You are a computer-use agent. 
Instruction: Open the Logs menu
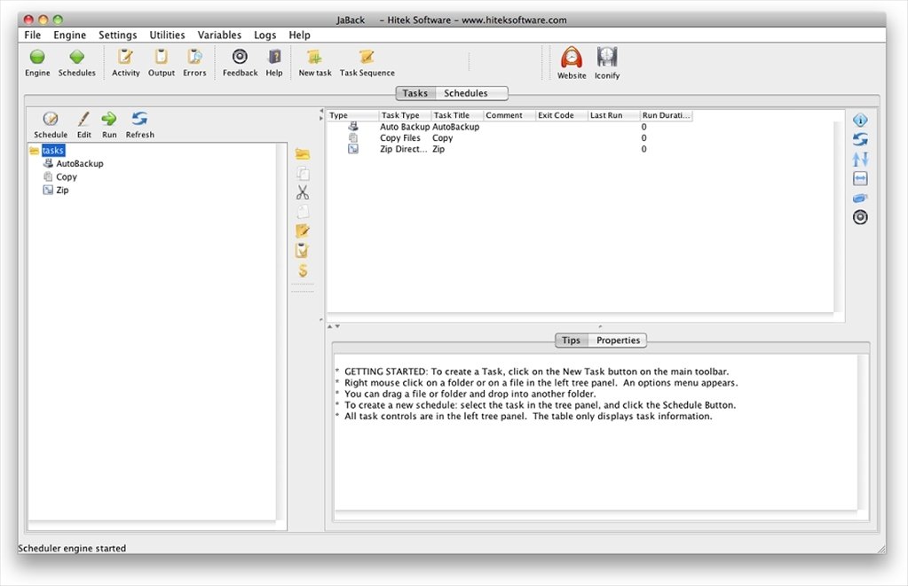pyautogui.click(x=265, y=35)
